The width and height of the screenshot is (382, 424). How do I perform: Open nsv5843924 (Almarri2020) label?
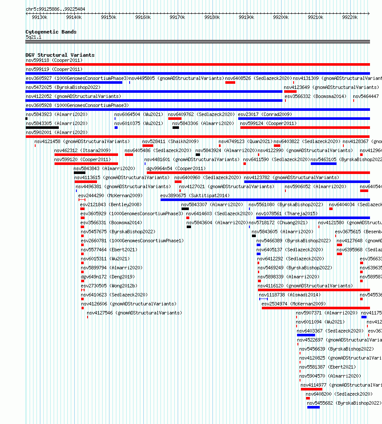coord(226,150)
